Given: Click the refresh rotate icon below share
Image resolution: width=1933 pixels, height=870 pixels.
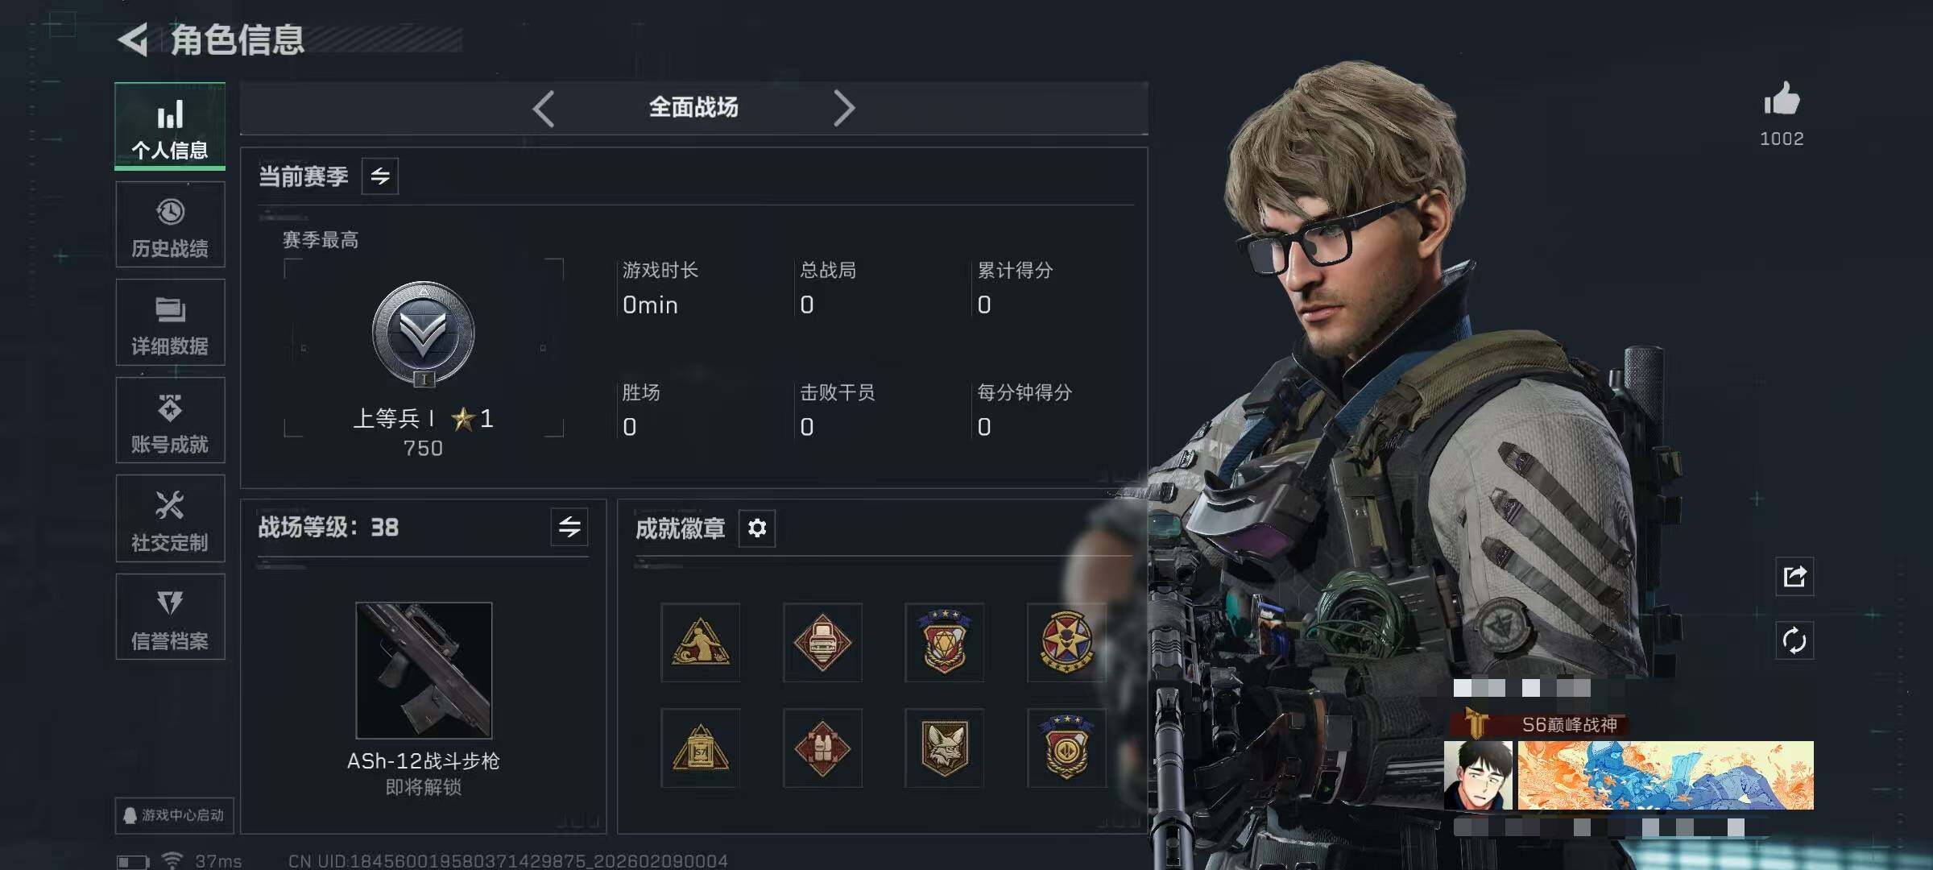Looking at the screenshot, I should pos(1794,641).
